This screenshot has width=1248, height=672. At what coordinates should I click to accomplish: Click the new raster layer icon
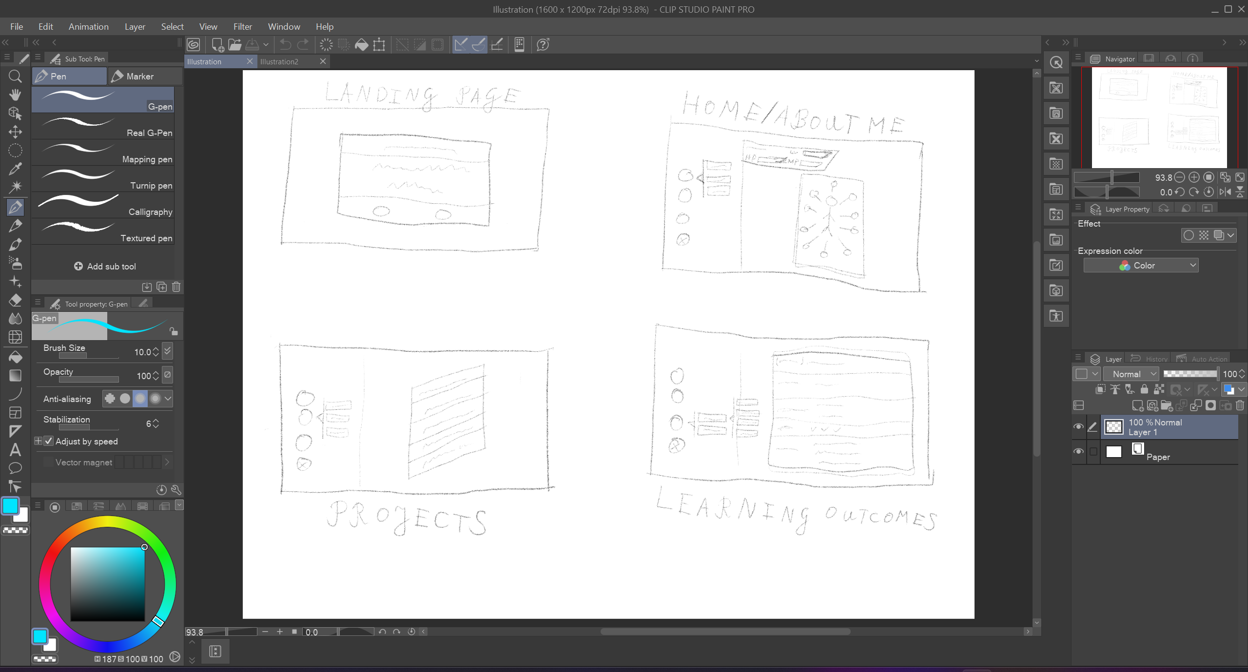[1137, 405]
